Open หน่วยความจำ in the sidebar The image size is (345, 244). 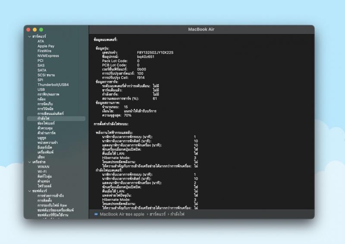47,143
